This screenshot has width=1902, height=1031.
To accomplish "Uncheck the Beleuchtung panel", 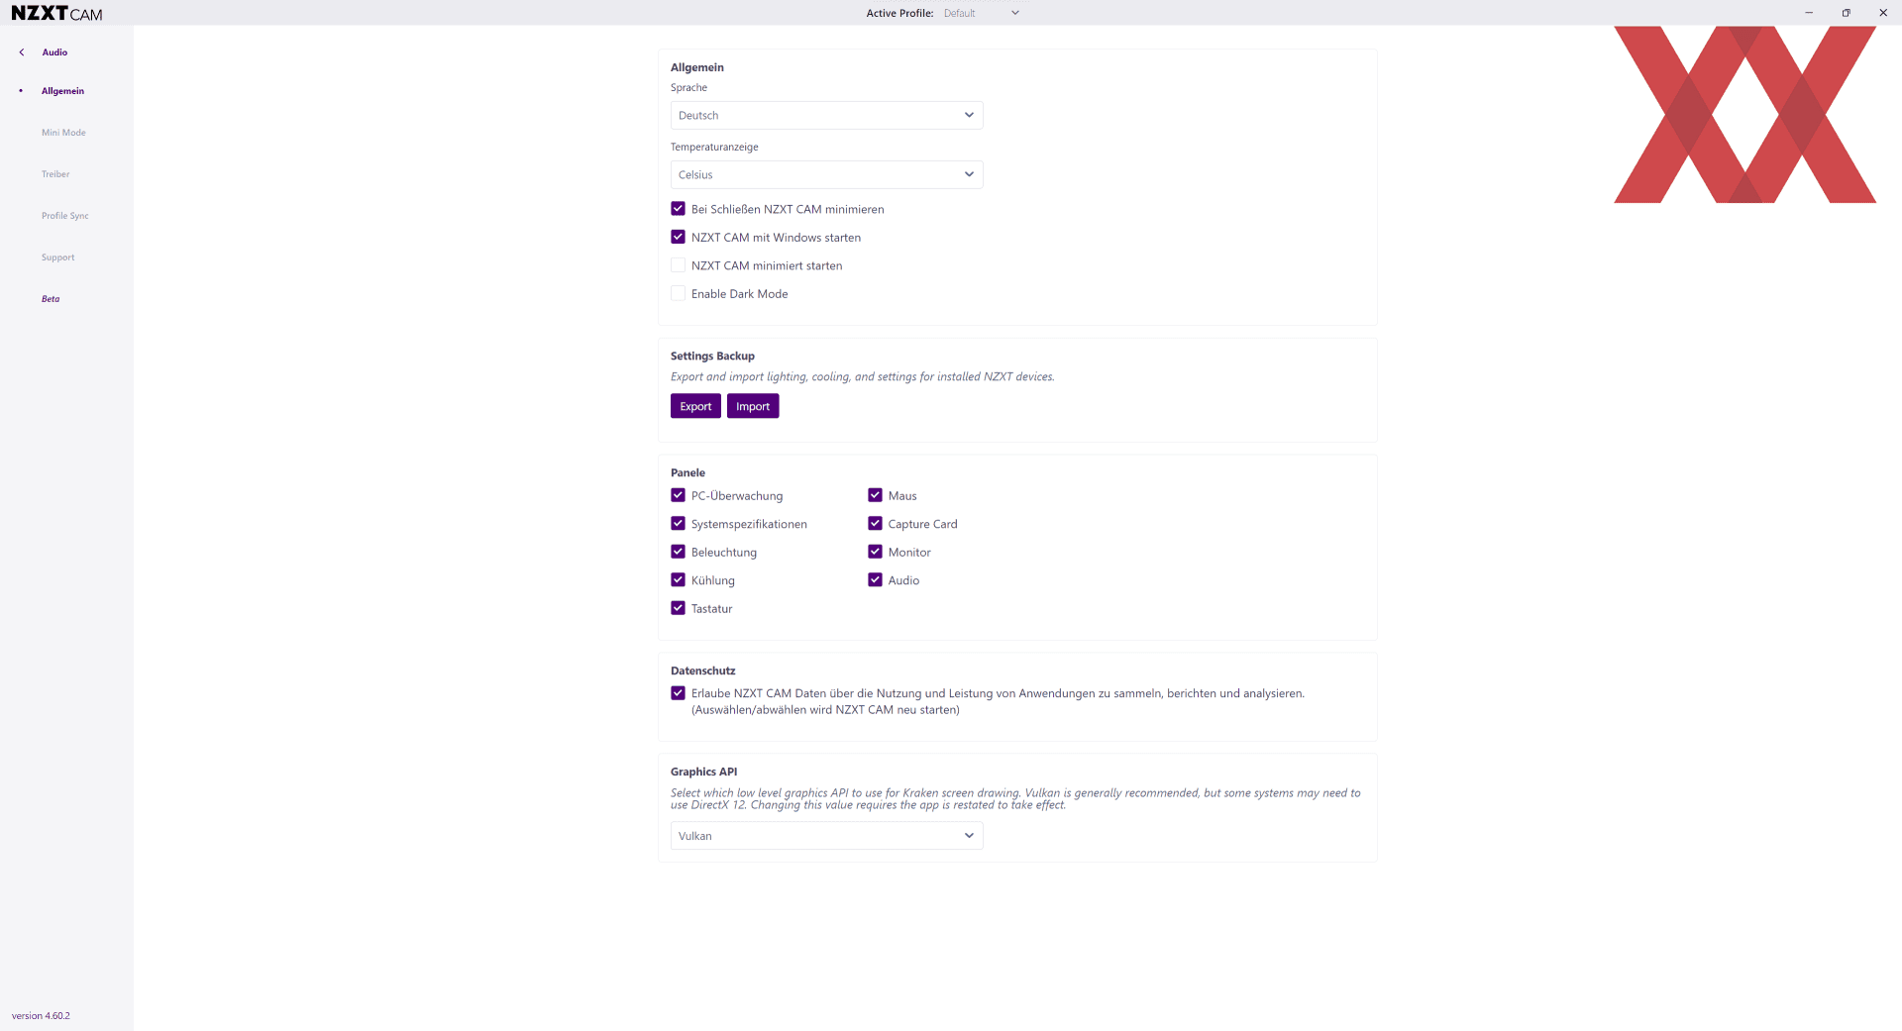I will pyautogui.click(x=678, y=552).
